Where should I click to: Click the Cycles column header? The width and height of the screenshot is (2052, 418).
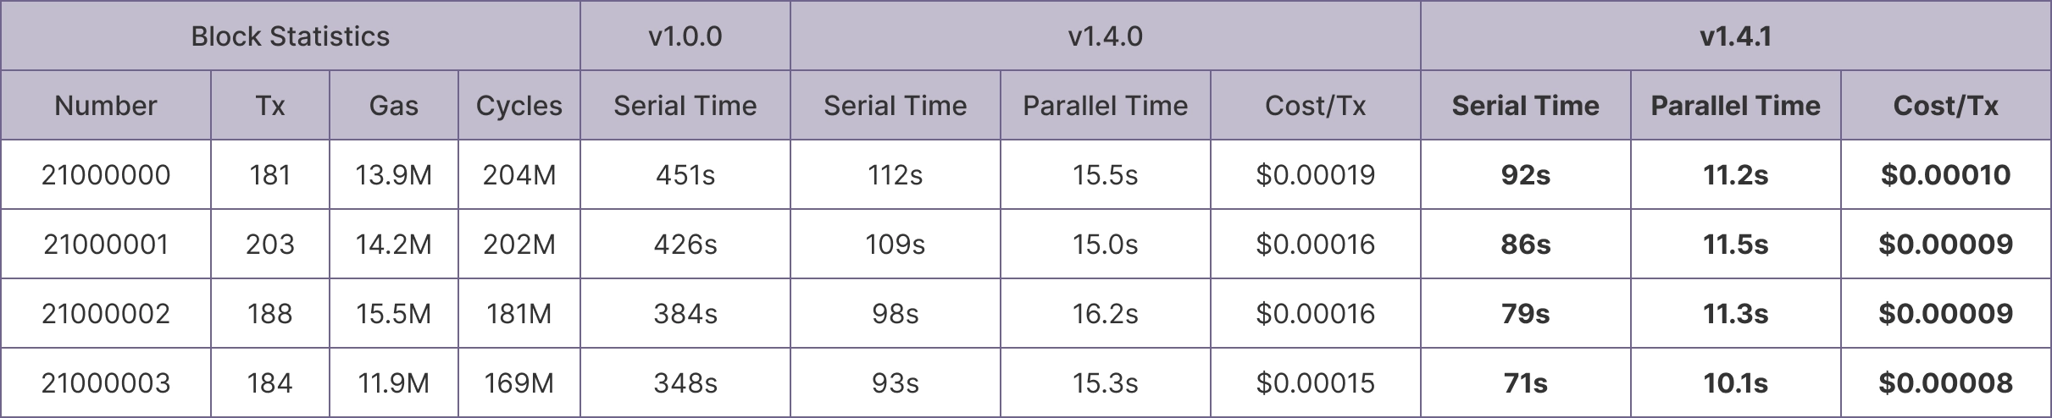pyautogui.click(x=519, y=106)
